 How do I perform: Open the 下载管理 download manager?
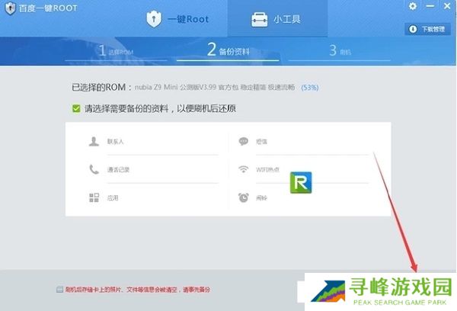[x=425, y=30]
